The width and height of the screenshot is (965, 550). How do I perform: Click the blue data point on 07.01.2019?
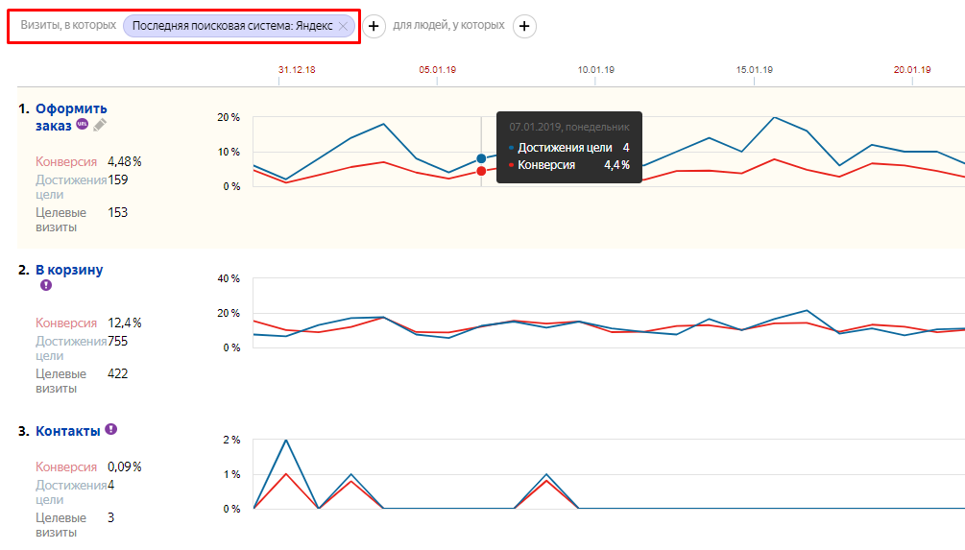[x=481, y=158]
